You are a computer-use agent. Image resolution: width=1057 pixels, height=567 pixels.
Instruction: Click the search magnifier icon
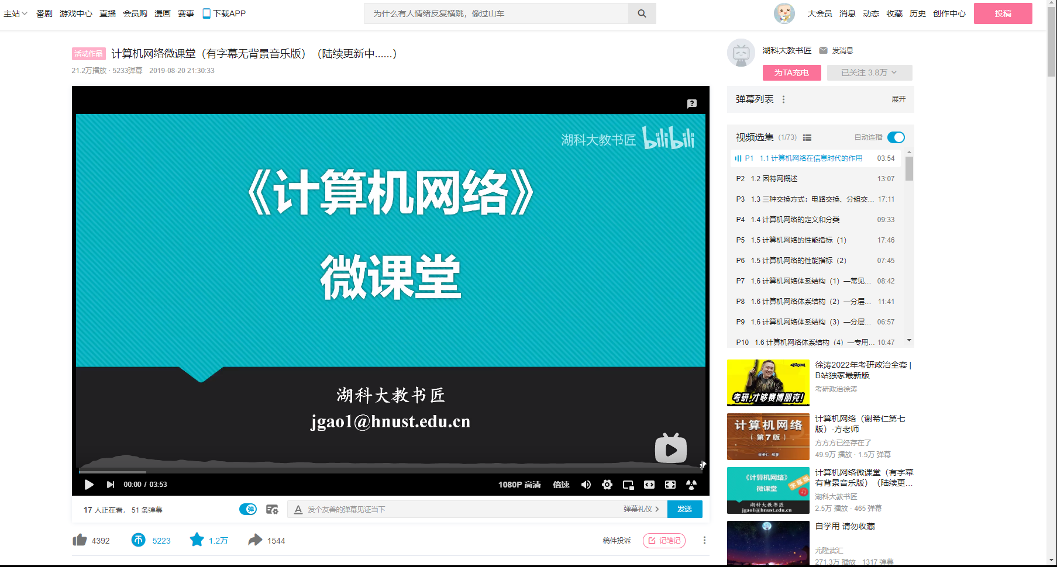(642, 13)
